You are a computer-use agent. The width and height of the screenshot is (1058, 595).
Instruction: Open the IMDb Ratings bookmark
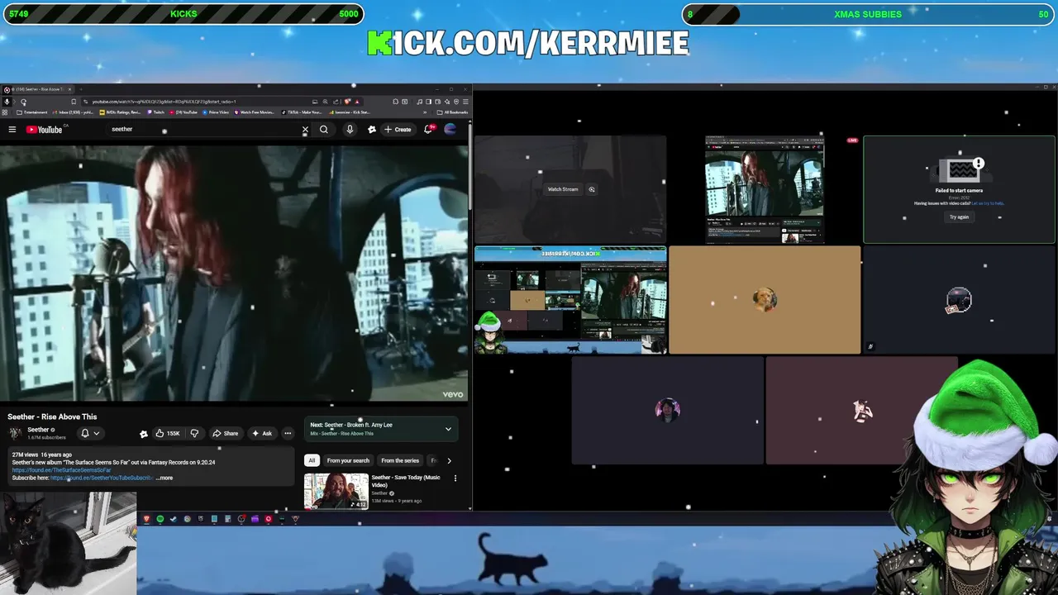[121, 112]
